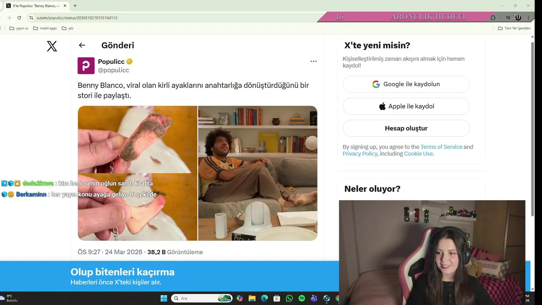The width and height of the screenshot is (542, 305).
Task: Click the Berkaminn chat username
Action: [x=31, y=194]
